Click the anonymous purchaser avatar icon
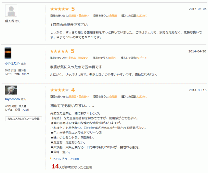The width and height of the screenshot is (208, 173). (x=11, y=11)
